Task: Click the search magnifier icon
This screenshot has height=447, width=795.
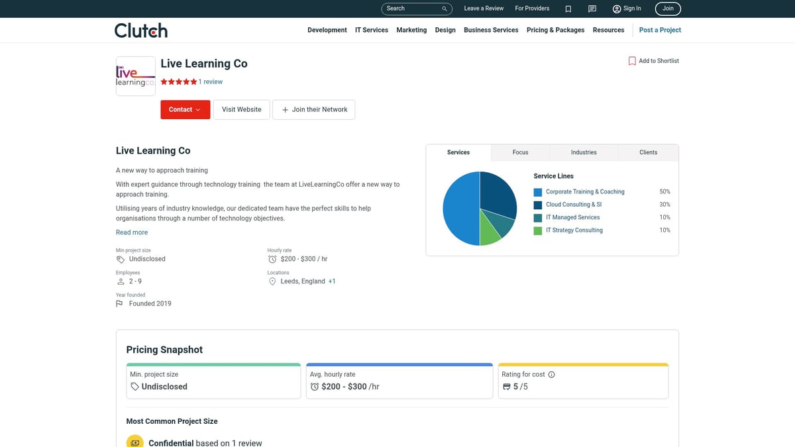Action: 445,9
